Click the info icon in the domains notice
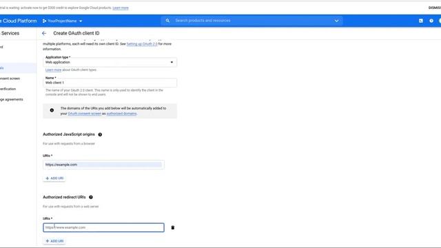 [52, 110]
